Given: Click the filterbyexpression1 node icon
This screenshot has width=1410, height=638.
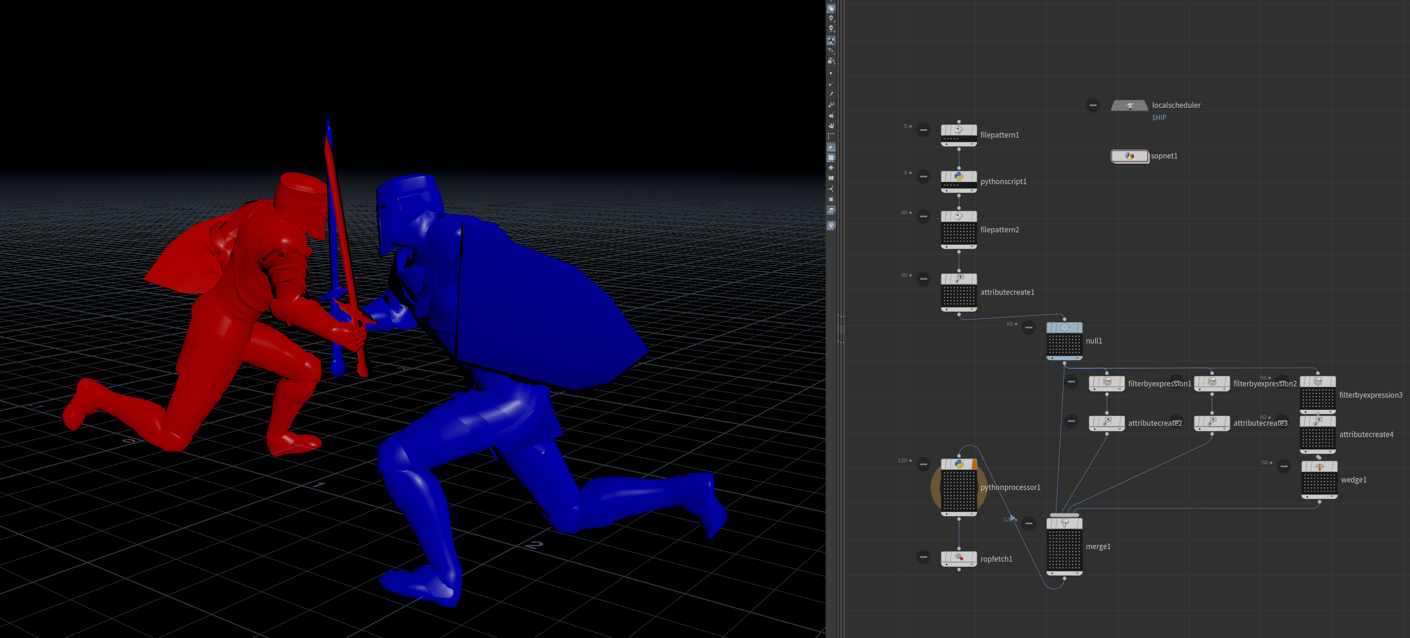Looking at the screenshot, I should (x=1106, y=382).
